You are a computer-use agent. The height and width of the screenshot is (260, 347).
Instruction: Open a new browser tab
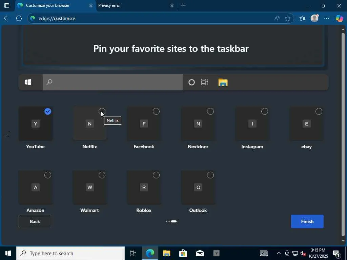click(x=183, y=5)
